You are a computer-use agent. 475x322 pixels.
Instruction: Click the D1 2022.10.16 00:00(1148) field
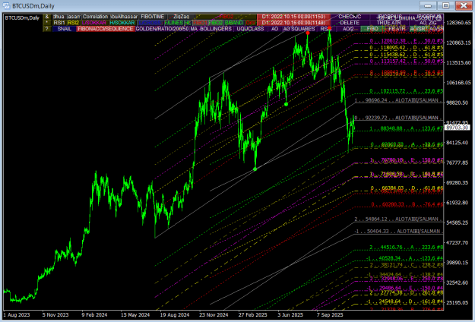coord(293,23)
